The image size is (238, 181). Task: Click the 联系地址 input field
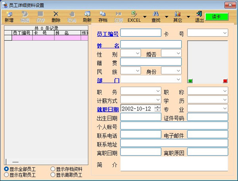point(174,143)
